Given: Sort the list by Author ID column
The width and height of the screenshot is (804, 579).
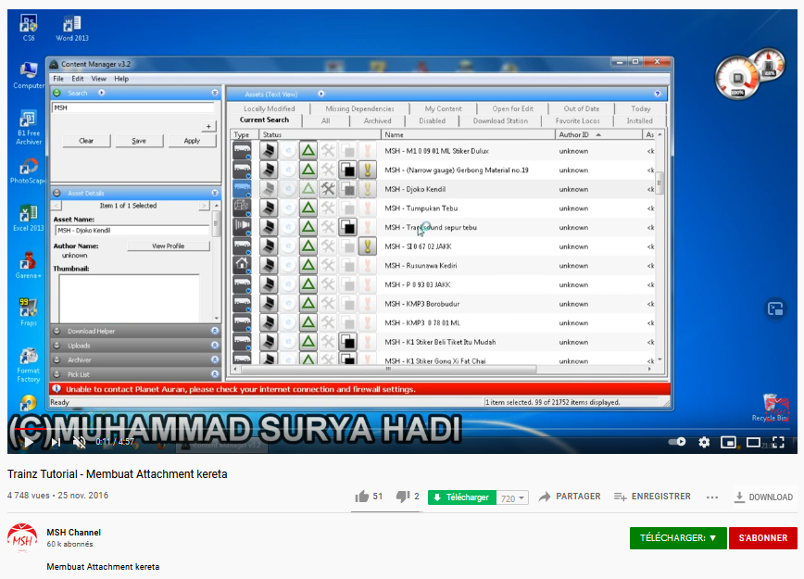Looking at the screenshot, I should click(597, 134).
